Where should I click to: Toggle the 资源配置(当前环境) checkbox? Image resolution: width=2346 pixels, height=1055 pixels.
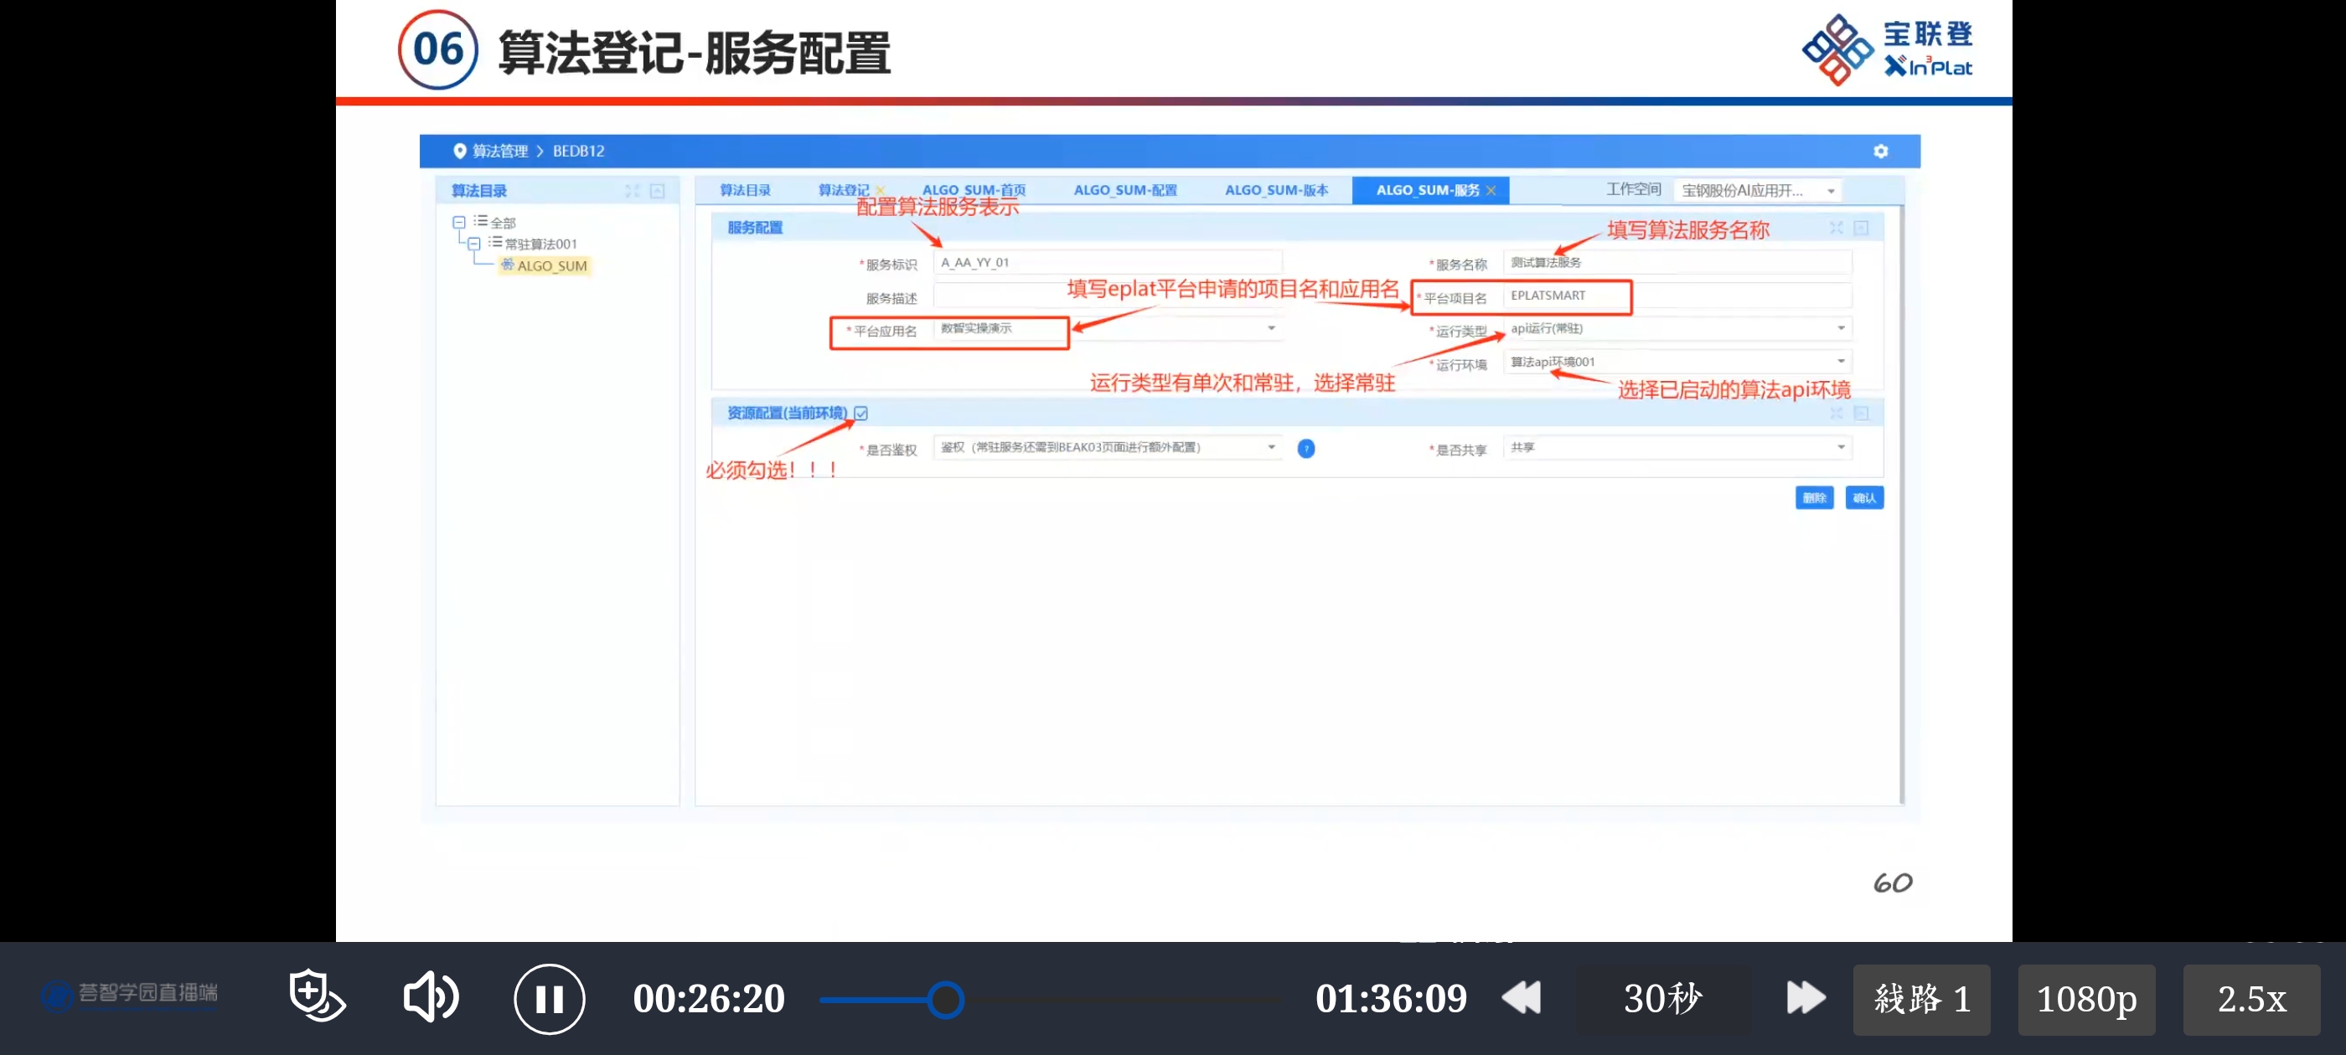(860, 414)
